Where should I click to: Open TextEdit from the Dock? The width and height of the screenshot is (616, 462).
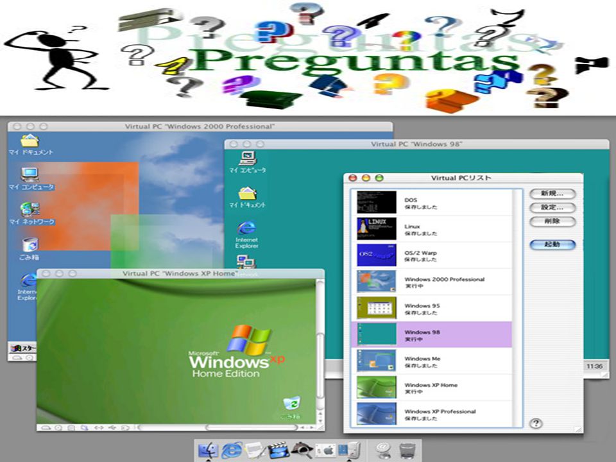click(254, 449)
